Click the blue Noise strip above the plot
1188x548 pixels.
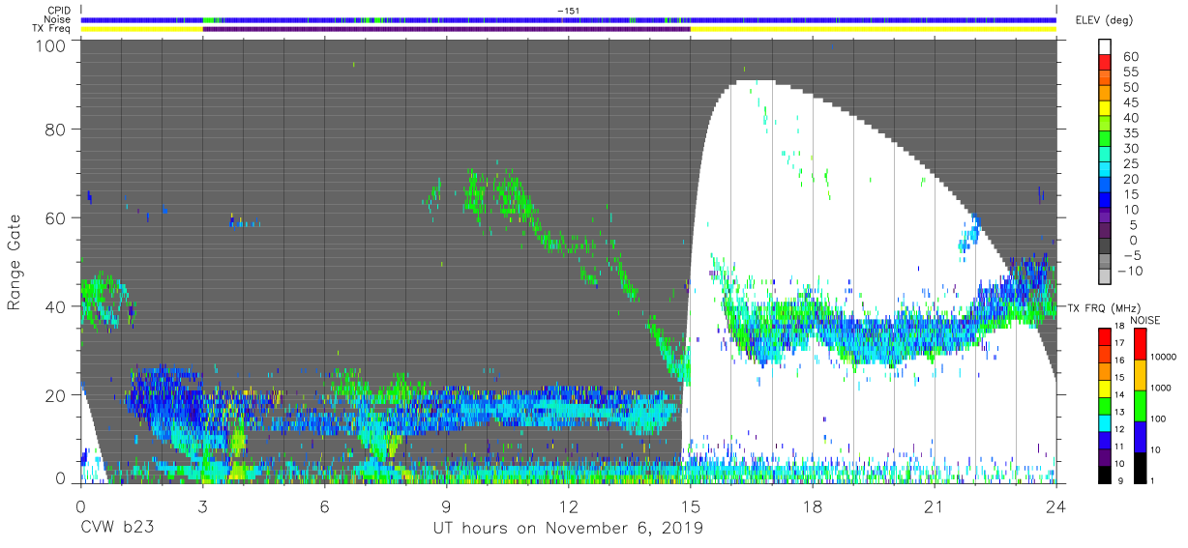coord(568,19)
